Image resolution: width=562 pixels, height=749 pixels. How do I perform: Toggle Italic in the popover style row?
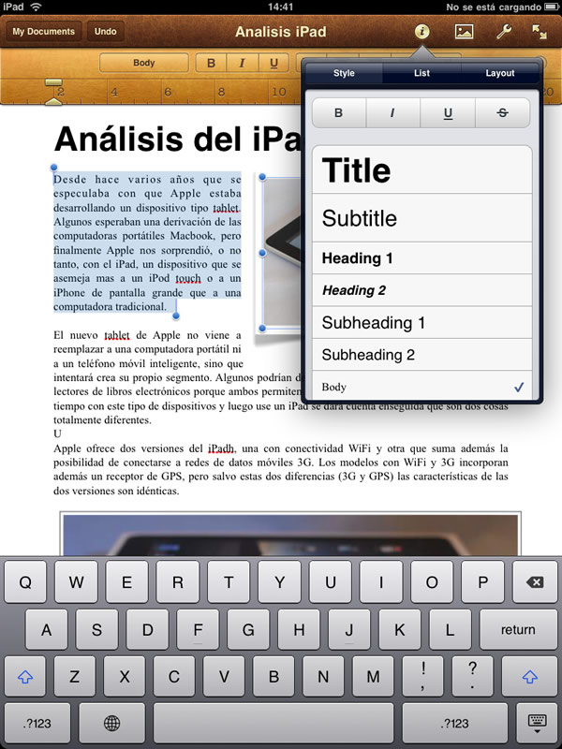(x=392, y=112)
